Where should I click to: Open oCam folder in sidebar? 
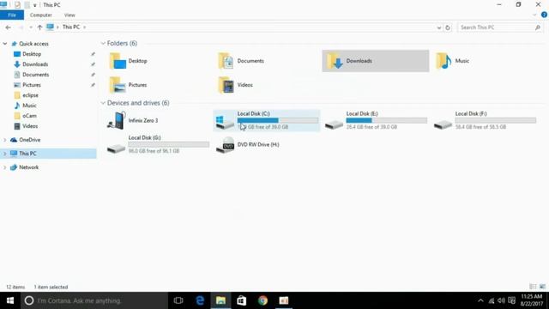[x=29, y=116]
